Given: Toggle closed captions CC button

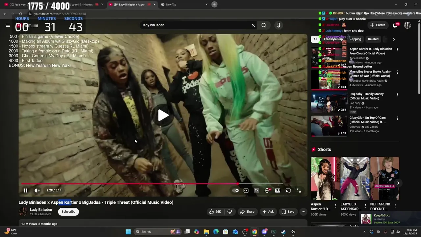Looking at the screenshot, I should click(246, 190).
